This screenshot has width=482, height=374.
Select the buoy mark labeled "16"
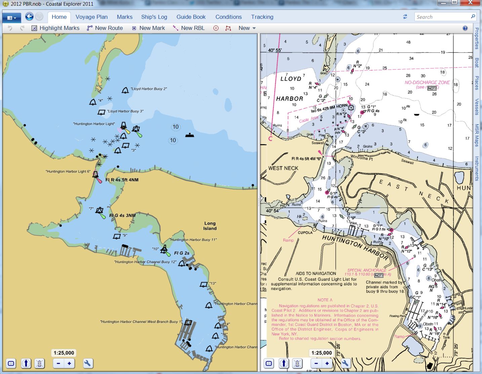tap(216, 335)
